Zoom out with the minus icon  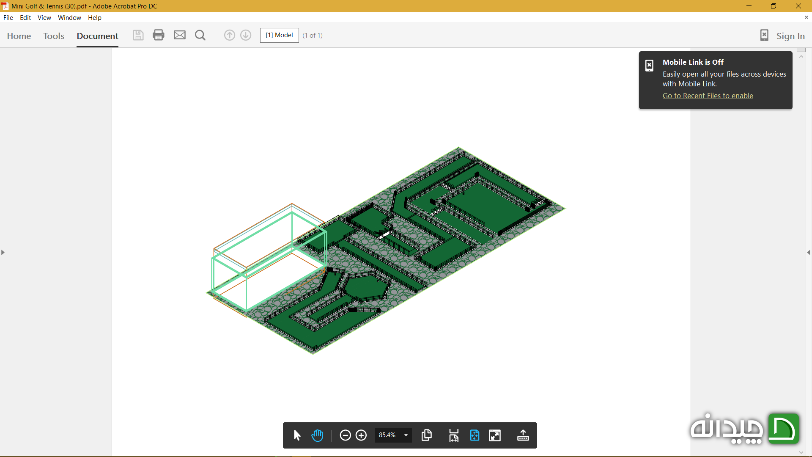pyautogui.click(x=345, y=435)
